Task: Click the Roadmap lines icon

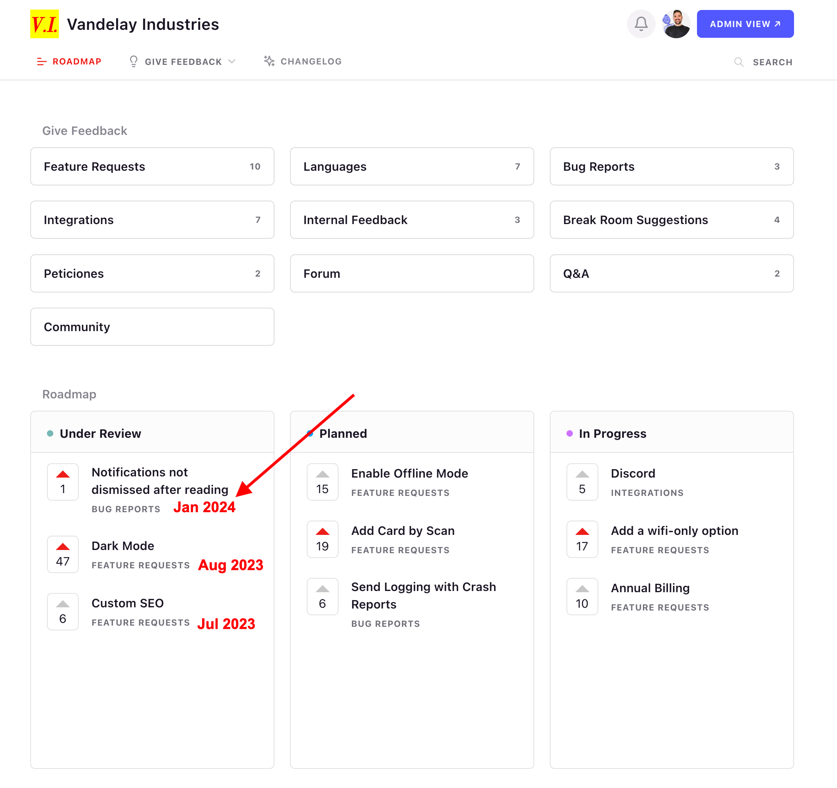Action: point(42,62)
